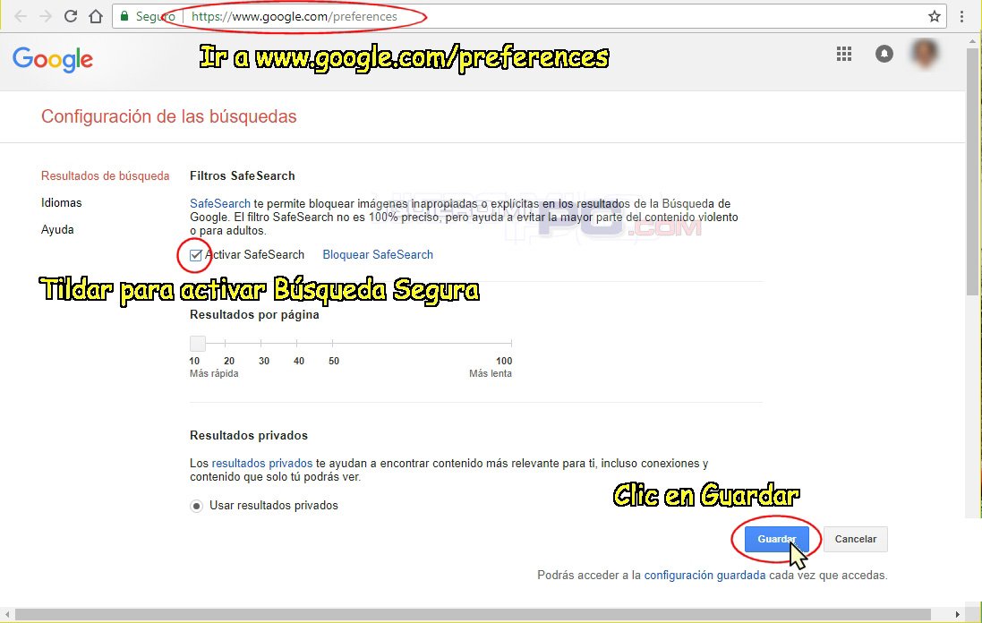The height and width of the screenshot is (623, 982).
Task: Click the horizontal scrollbar right arrow
Action: (x=958, y=615)
